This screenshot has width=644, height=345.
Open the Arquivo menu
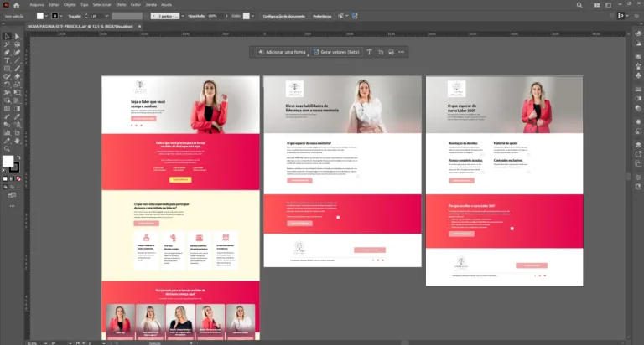[x=37, y=5]
